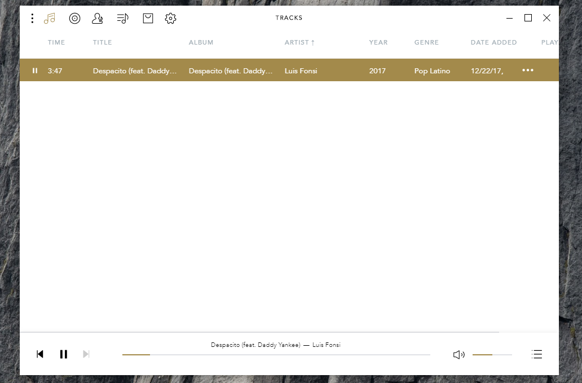Click the 12/22/17 date added cell

487,71
